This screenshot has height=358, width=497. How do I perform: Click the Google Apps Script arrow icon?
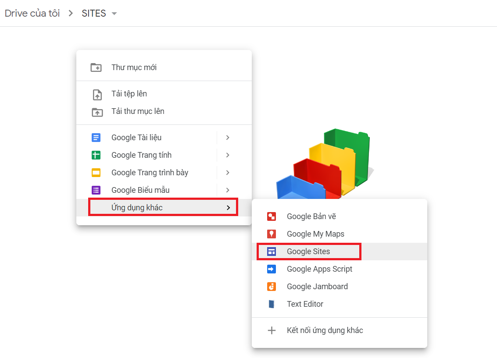(x=272, y=269)
